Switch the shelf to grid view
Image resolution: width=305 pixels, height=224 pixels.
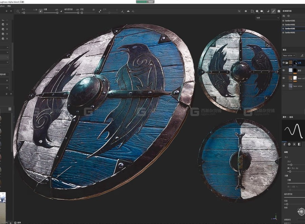tap(10, 109)
